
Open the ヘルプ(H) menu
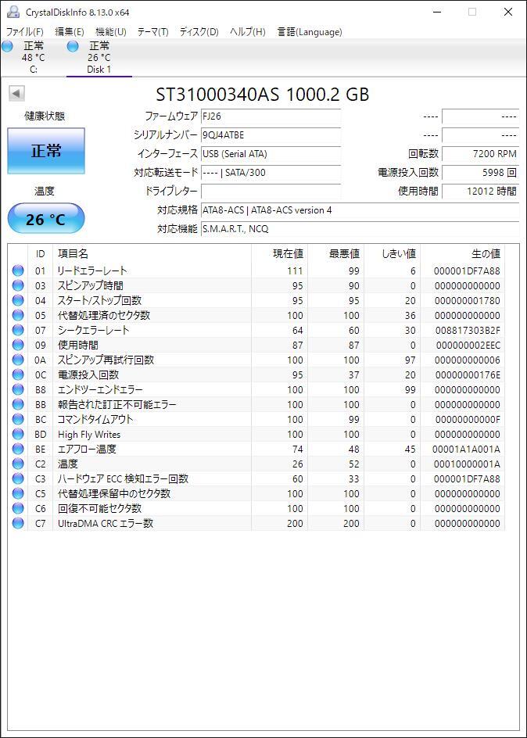click(248, 32)
